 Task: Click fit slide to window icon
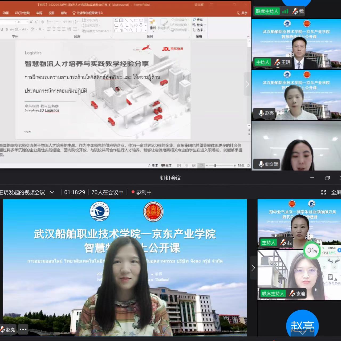248,165
